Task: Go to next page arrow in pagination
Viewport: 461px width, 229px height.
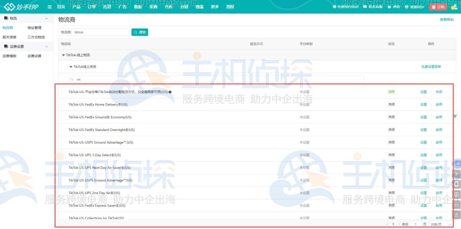Action: (x=399, y=225)
